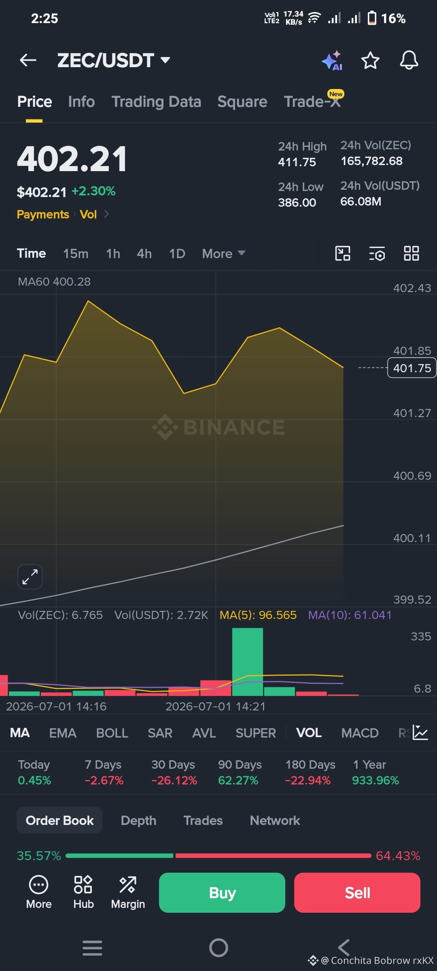Tap the MA(5): 96.565 volume label

(x=258, y=615)
